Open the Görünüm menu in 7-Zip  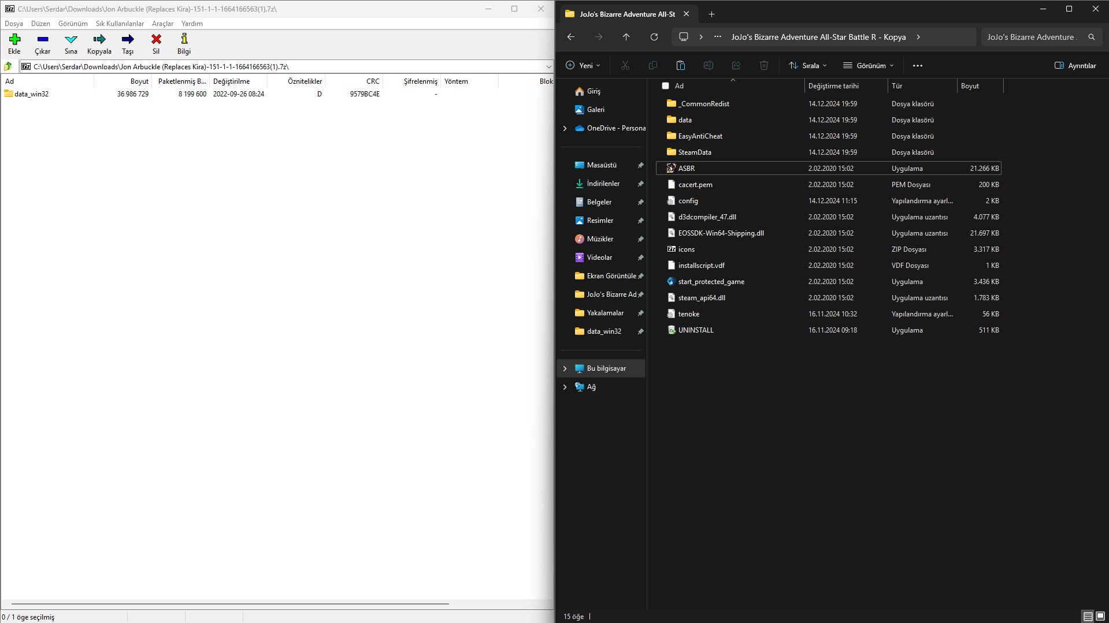click(73, 24)
